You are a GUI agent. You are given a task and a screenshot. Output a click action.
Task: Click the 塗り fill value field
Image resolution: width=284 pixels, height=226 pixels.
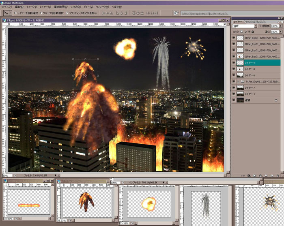[x=274, y=32]
